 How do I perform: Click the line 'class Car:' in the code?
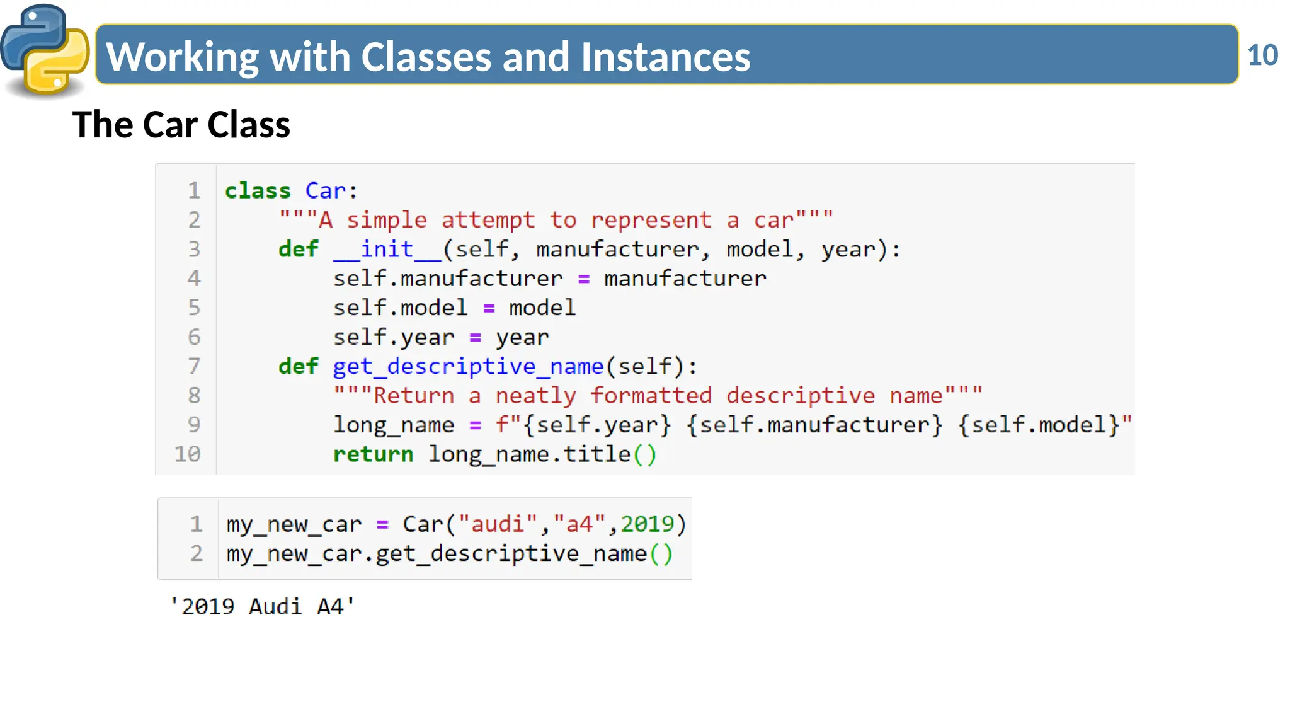291,190
